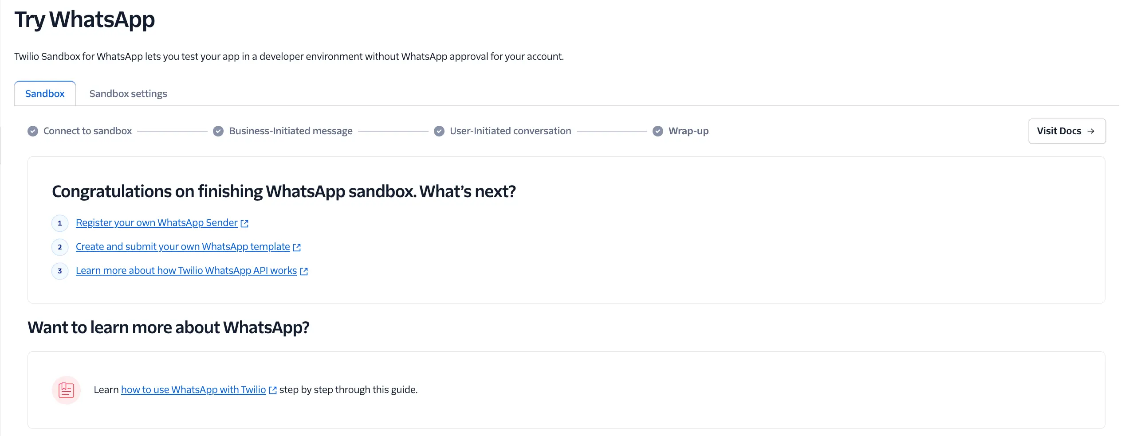The height and width of the screenshot is (436, 1125).
Task: Jump to Business-Initiated message step
Action: coord(291,131)
